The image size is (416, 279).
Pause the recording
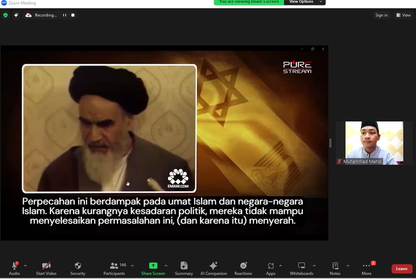64,15
